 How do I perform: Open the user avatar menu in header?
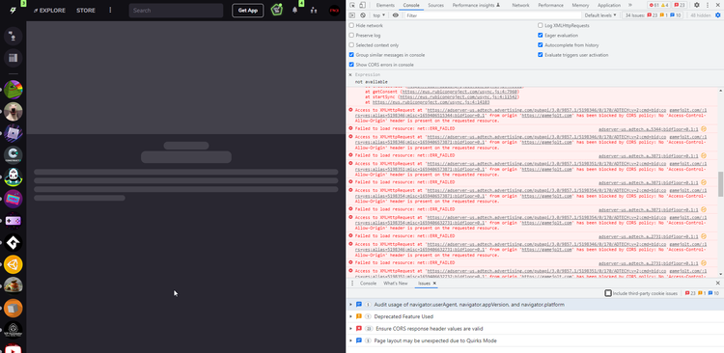pos(334,11)
